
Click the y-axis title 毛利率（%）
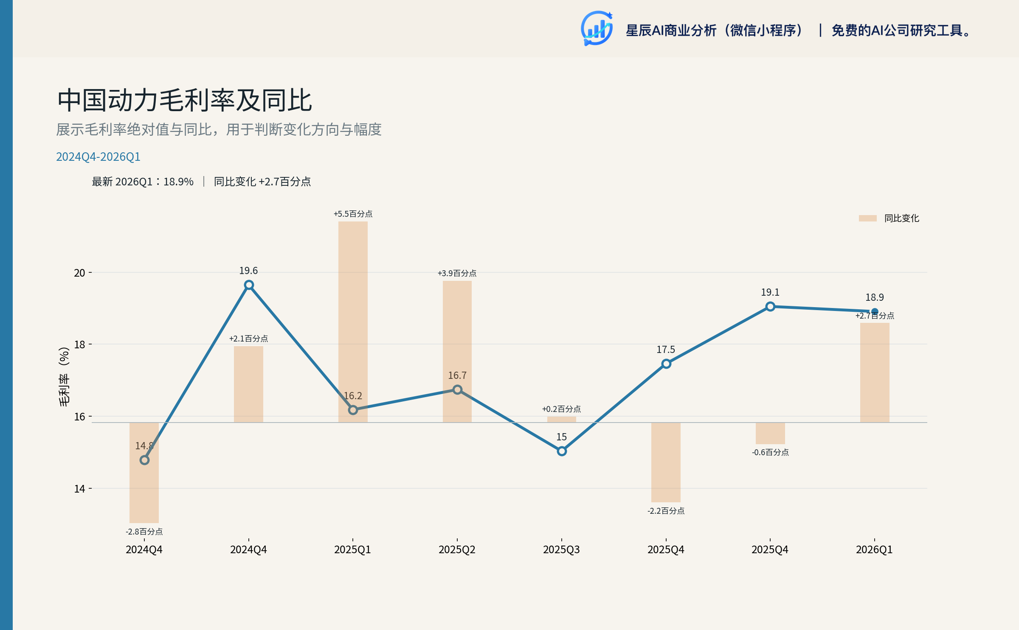(x=64, y=377)
